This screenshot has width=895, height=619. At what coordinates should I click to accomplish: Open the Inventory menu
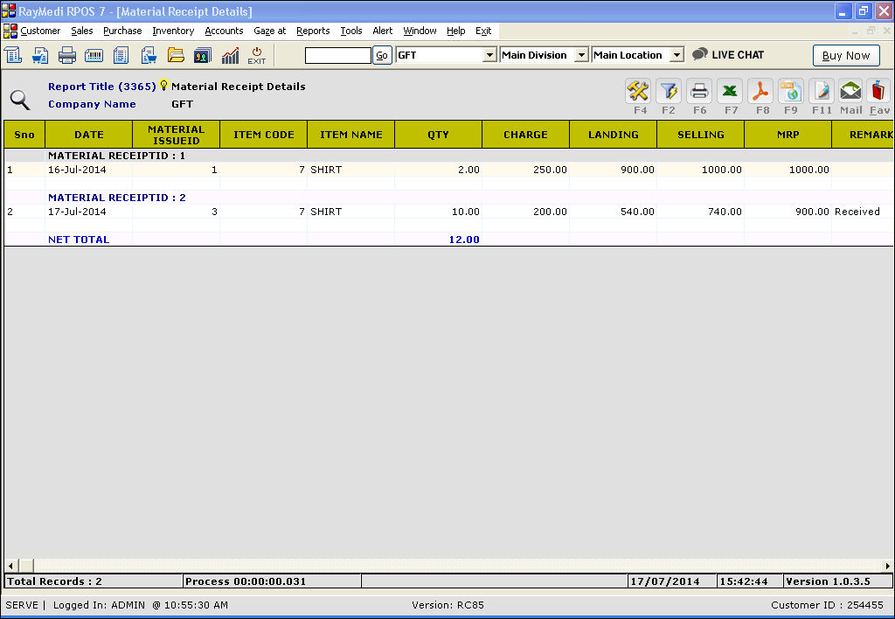pyautogui.click(x=173, y=31)
